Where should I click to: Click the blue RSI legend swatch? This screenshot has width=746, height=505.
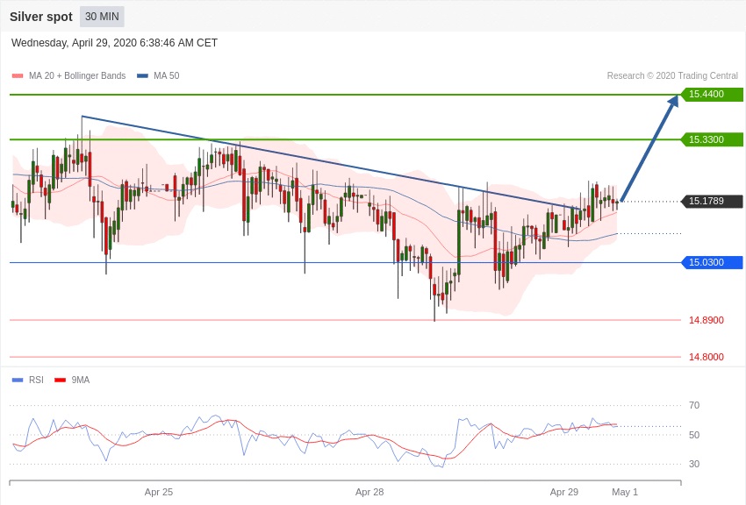coord(18,380)
